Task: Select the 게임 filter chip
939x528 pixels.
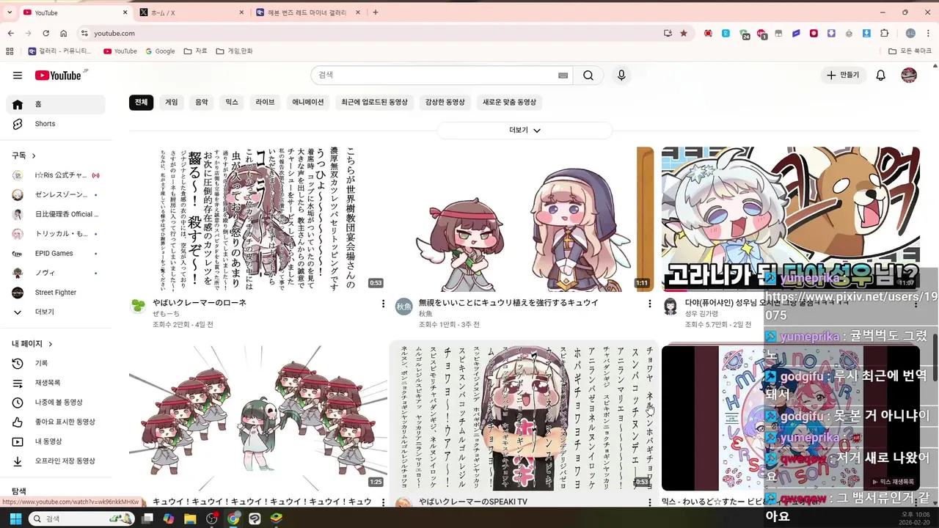Action: (x=172, y=103)
